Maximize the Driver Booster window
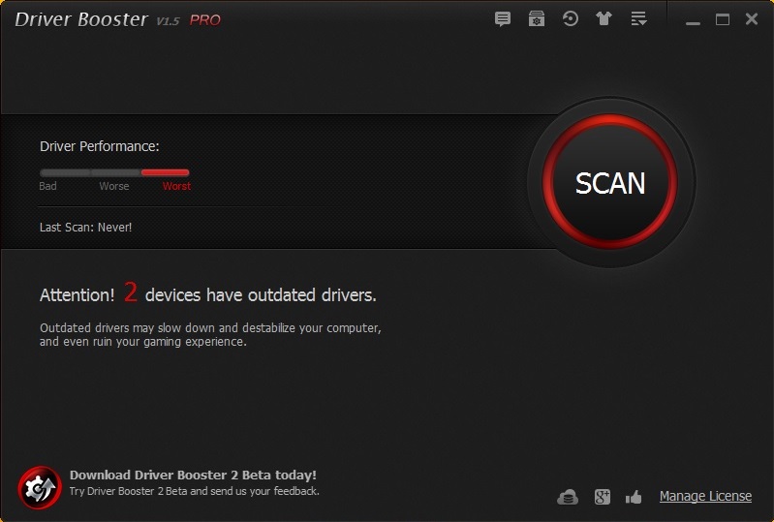Image resolution: width=774 pixels, height=522 pixels. 722,19
